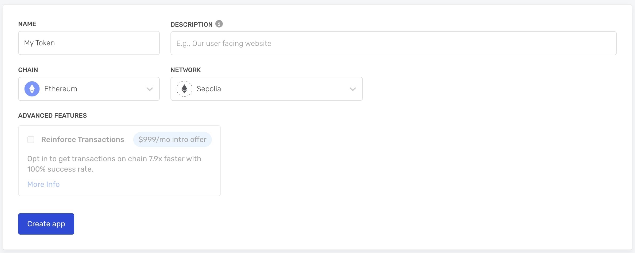
Task: Focus the Name field containing My Token
Action: (89, 43)
